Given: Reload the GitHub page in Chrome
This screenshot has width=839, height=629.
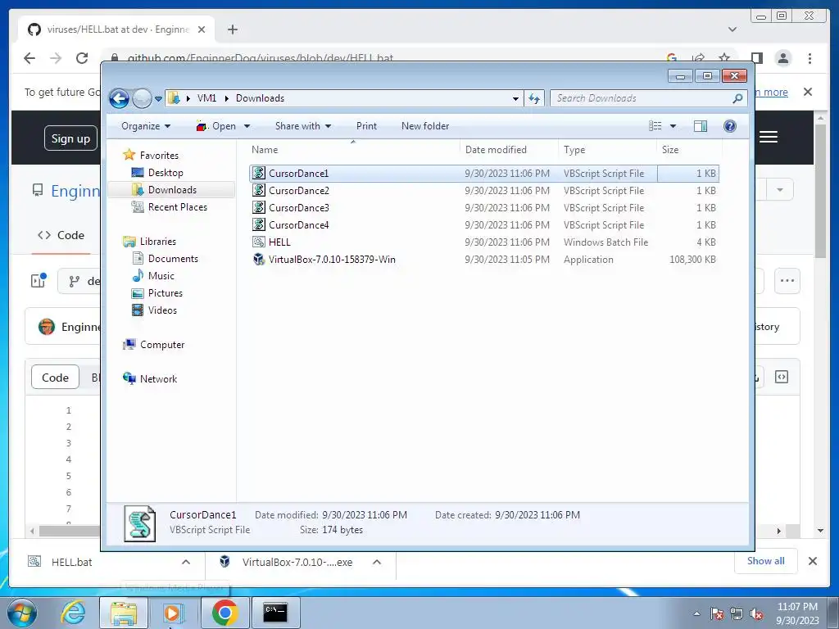Looking at the screenshot, I should click(x=82, y=58).
